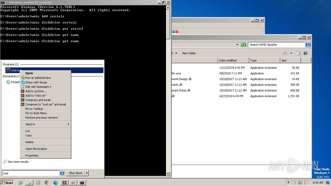
Task: Launch Windows Media Player from taskbar
Action: pyautogui.click(x=38, y=183)
